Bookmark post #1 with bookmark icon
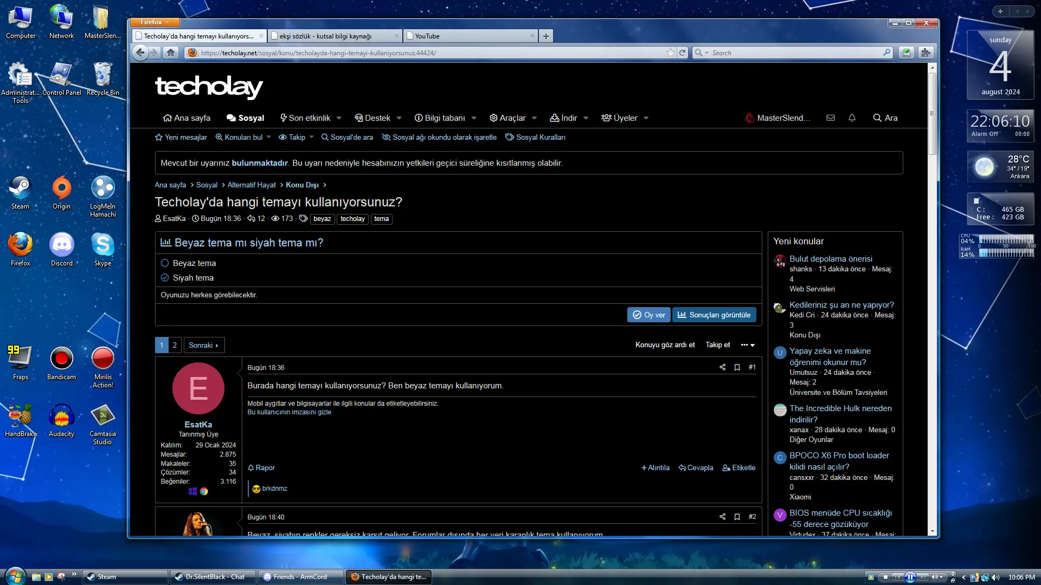The width and height of the screenshot is (1041, 585). pyautogui.click(x=737, y=367)
